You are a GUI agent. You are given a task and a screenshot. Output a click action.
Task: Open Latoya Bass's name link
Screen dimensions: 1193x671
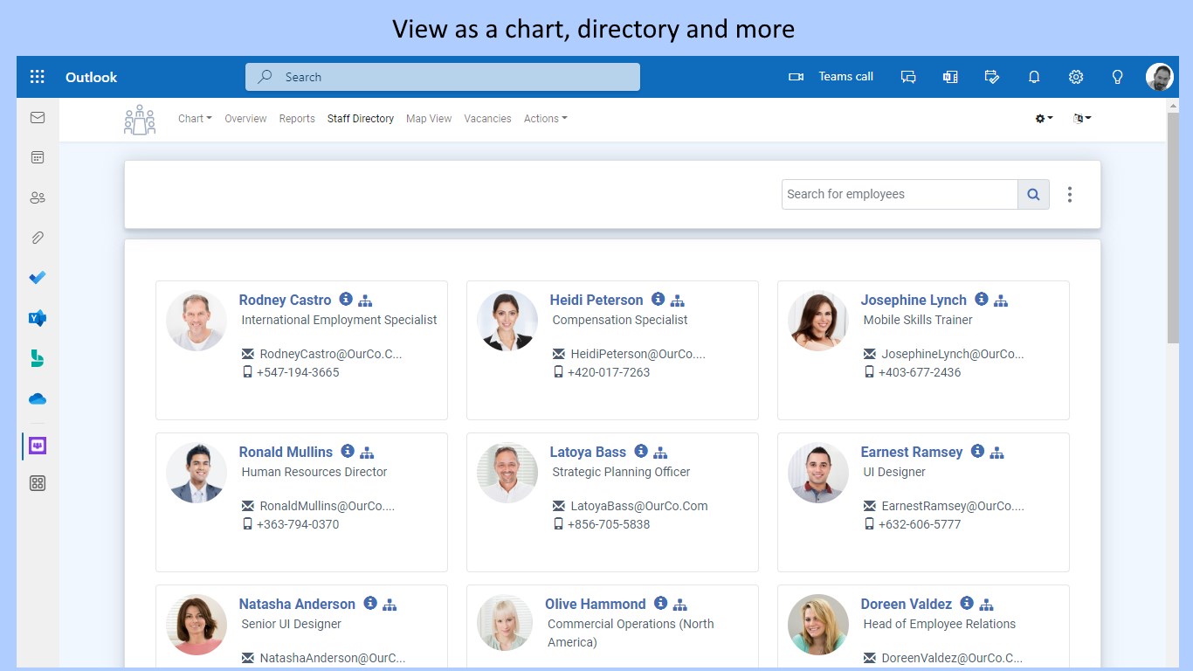(588, 452)
